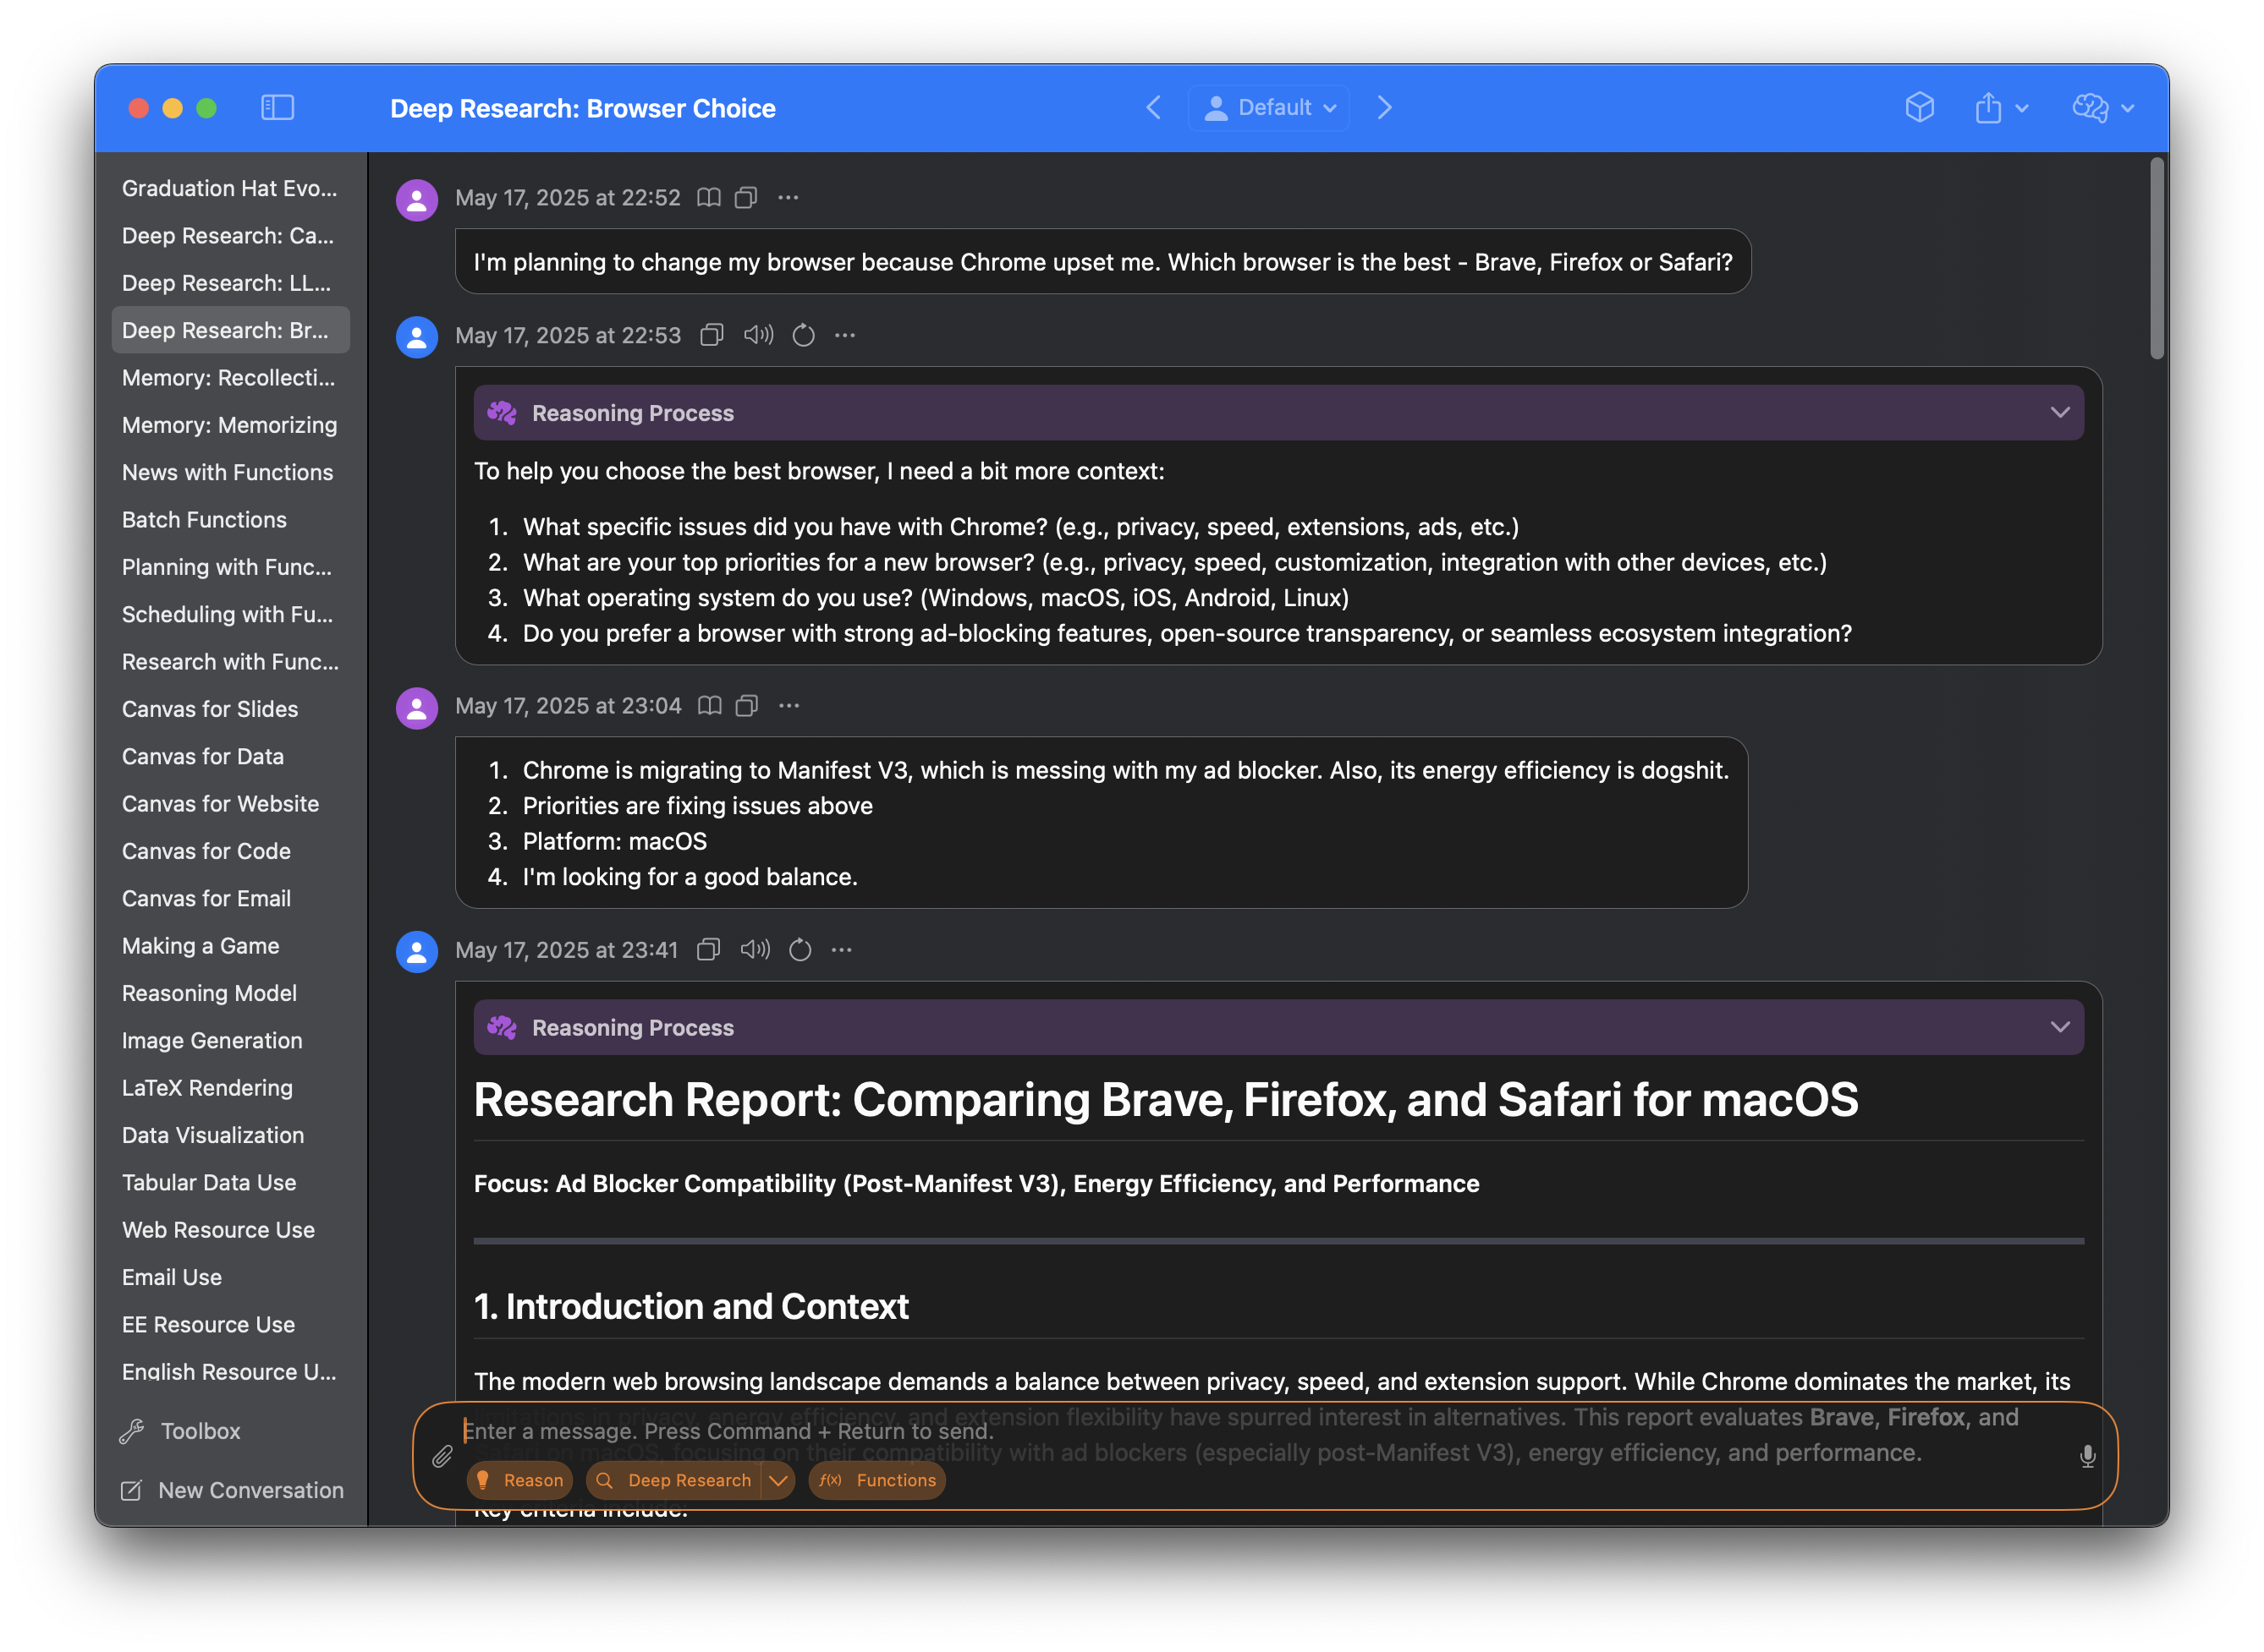Open Canvas for Code conversation
Viewport: 2264px width, 1652px height.
230,851
